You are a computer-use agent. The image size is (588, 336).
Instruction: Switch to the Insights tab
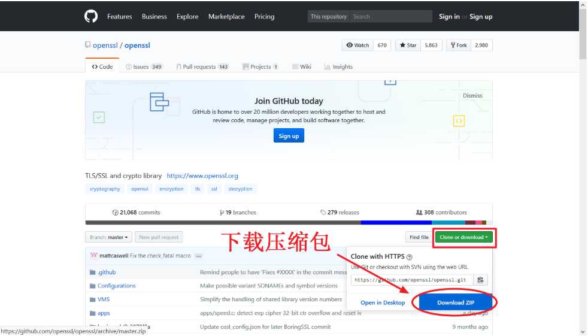pos(338,66)
